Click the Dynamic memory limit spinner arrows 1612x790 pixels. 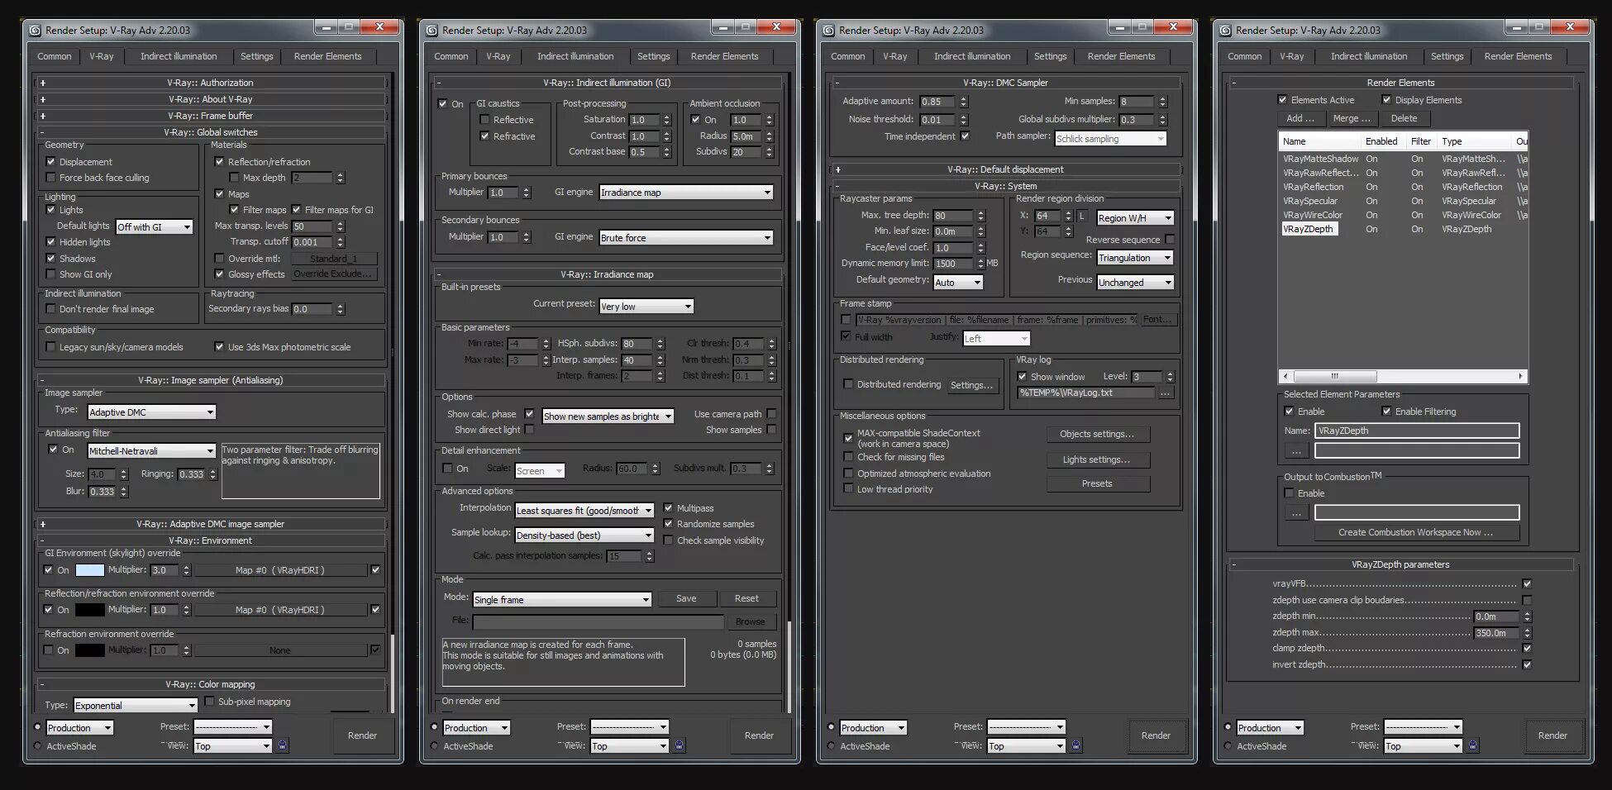pos(981,264)
